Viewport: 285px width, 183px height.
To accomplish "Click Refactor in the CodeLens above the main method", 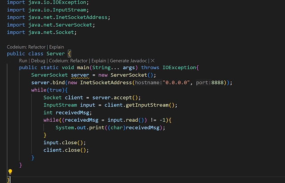I will point(79,61).
